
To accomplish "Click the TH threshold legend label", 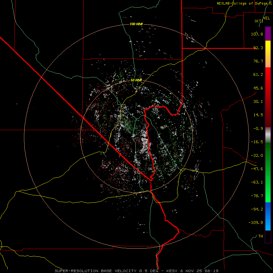I will 261,236.
